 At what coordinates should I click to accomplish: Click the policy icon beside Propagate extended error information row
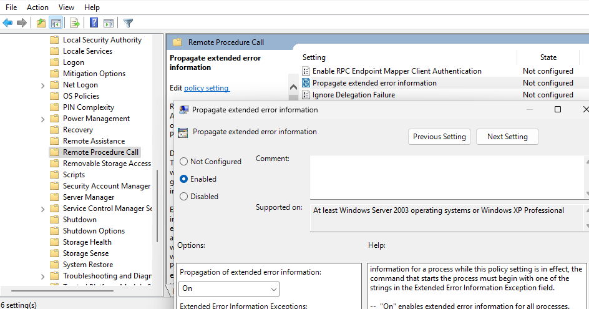[x=306, y=83]
